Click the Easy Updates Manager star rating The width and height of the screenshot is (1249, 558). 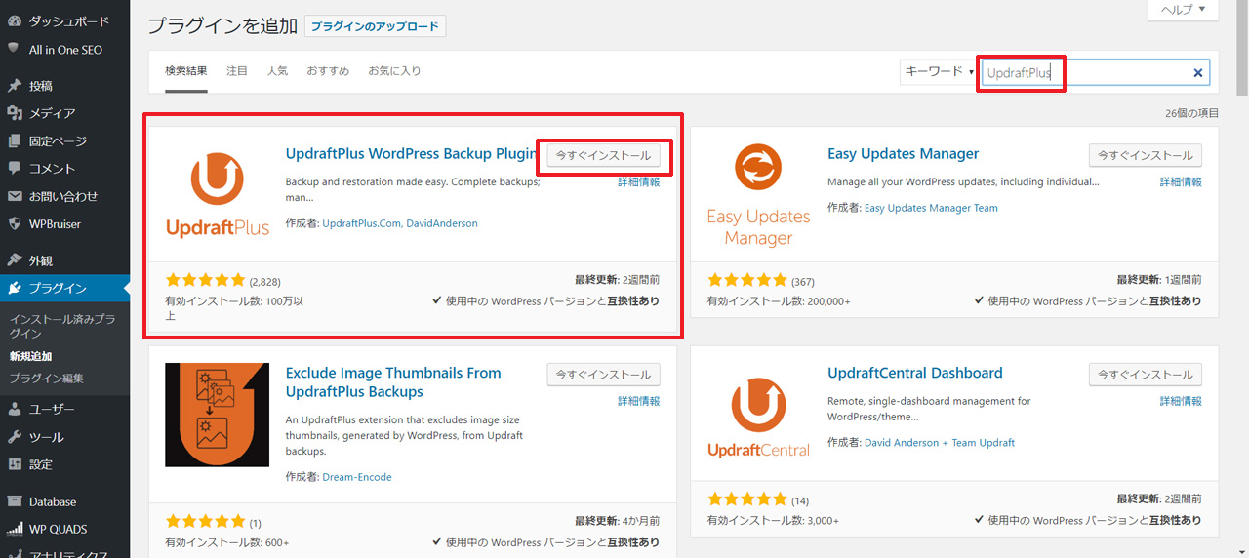click(747, 281)
